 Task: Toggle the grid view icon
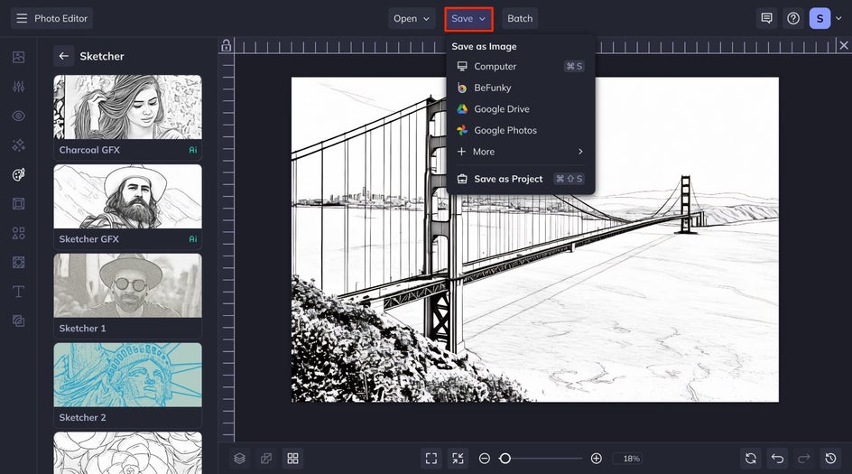[292, 459]
